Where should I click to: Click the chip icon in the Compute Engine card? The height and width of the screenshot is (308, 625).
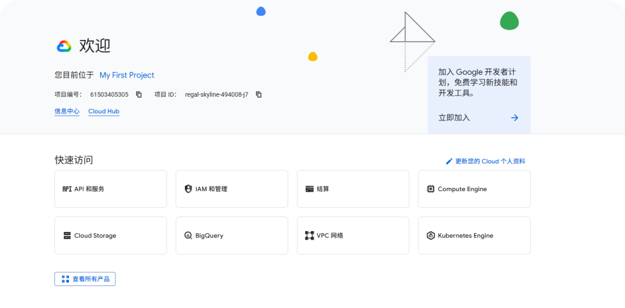431,189
